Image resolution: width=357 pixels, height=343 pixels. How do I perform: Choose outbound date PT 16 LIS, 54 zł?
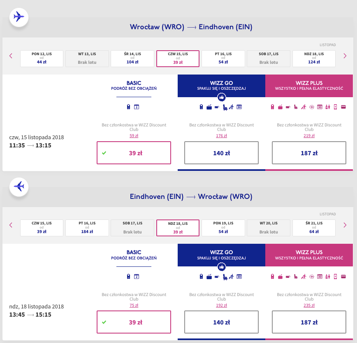tap(223, 58)
